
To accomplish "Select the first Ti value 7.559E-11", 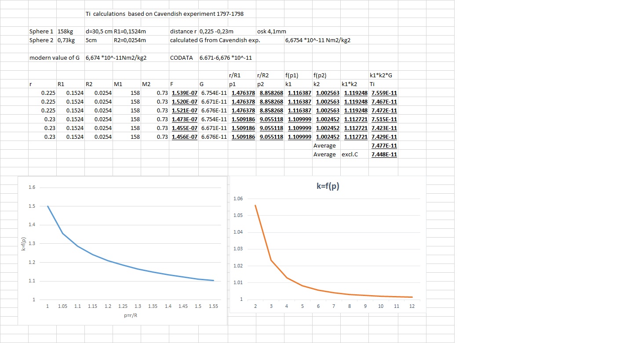I will point(384,93).
